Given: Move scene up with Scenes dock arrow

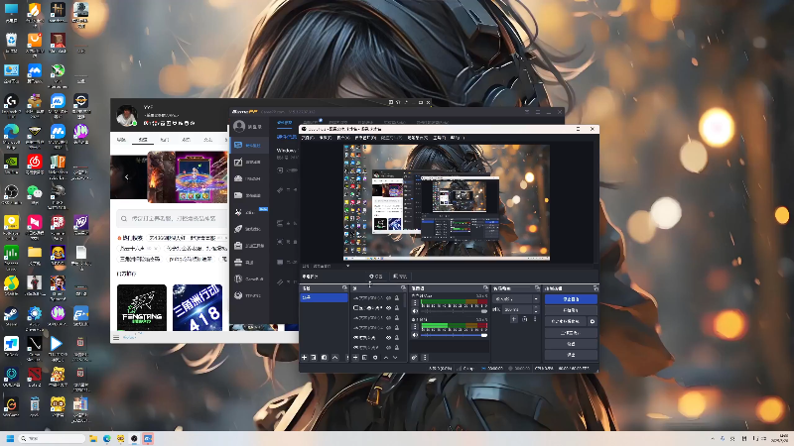Looking at the screenshot, I should (x=334, y=358).
